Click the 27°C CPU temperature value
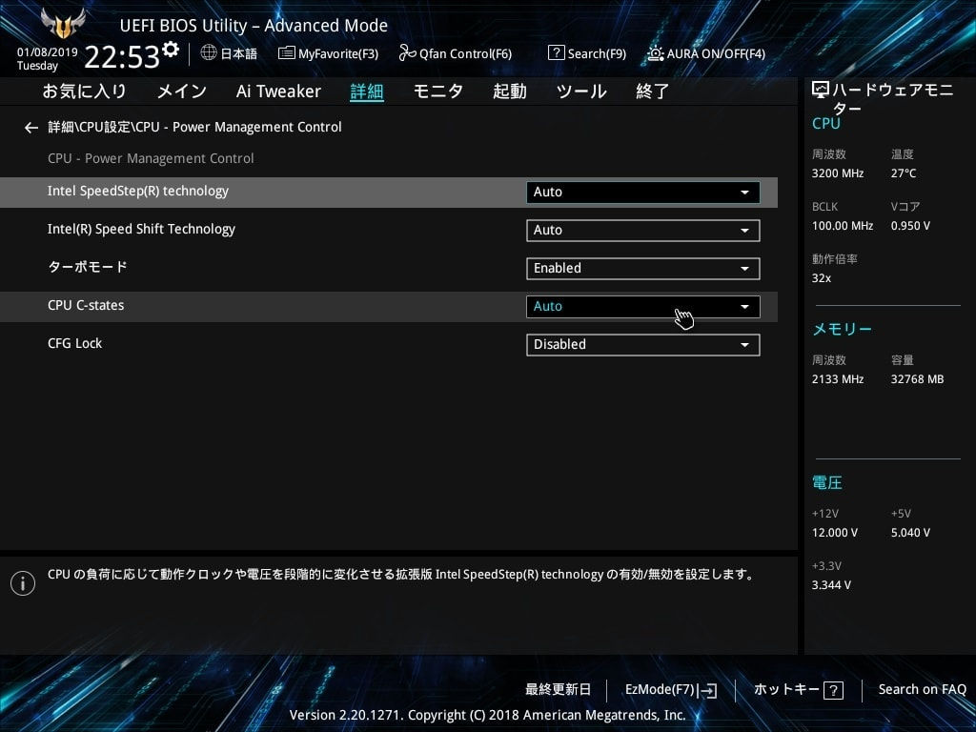The width and height of the screenshot is (976, 732). (904, 173)
